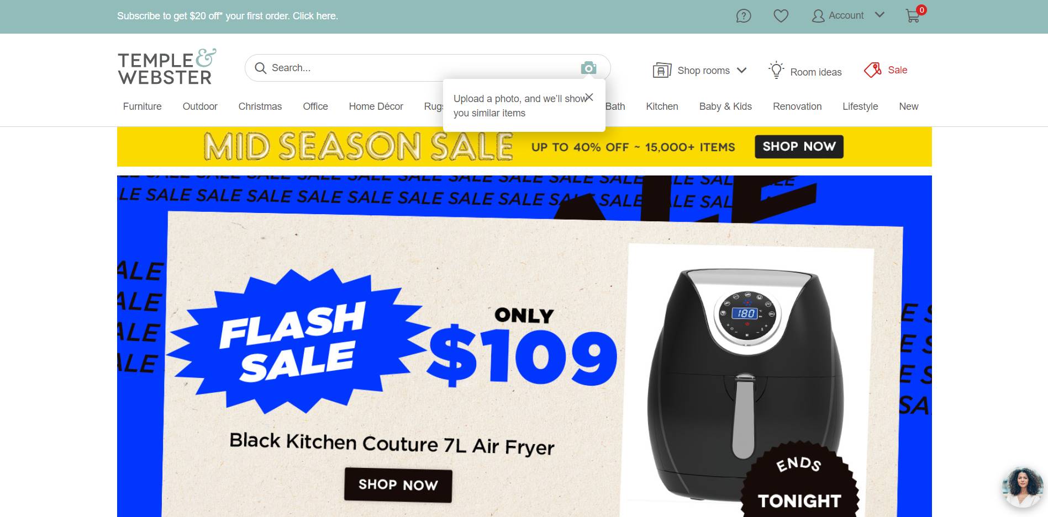Click the subscribe $20 off link
1048x517 pixels.
[228, 16]
